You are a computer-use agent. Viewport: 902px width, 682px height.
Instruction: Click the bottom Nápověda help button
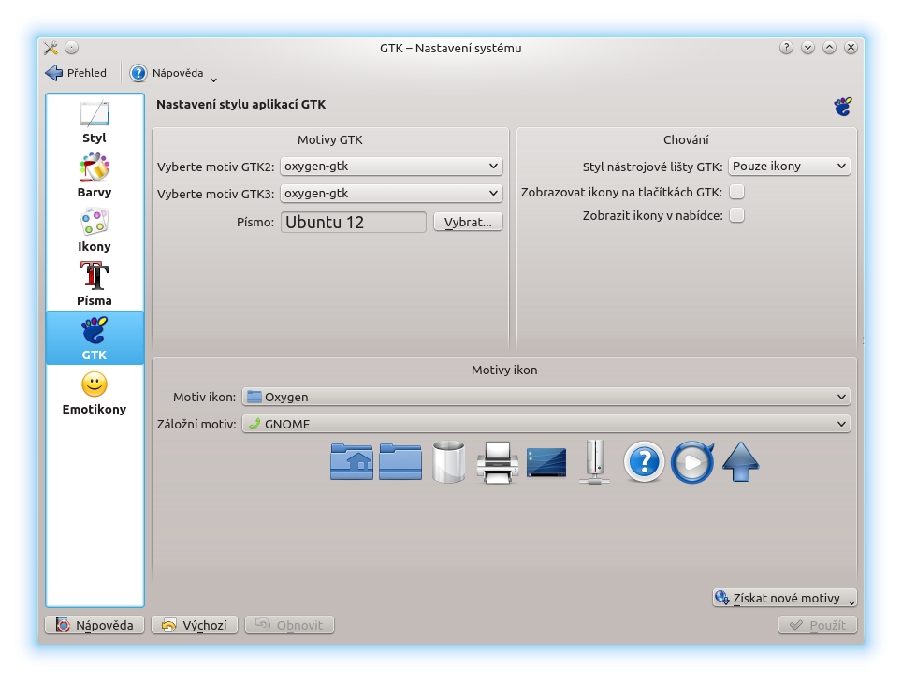95,625
